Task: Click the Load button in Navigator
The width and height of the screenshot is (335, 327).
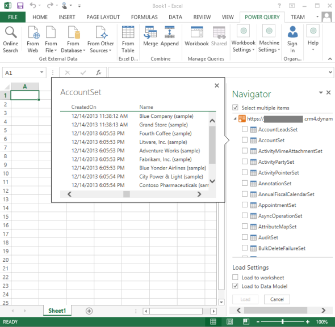Action: click(245, 299)
